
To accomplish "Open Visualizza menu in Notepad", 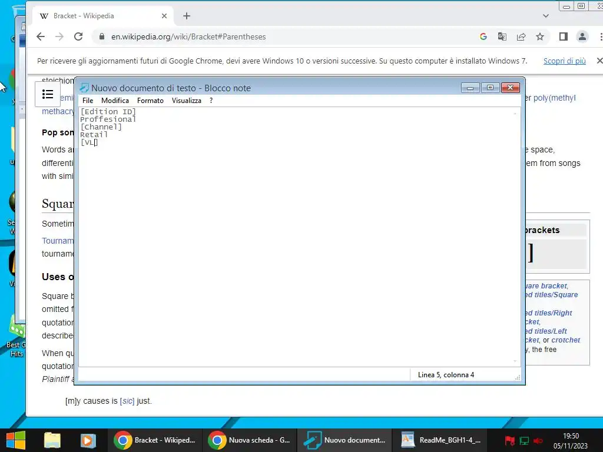I will click(x=187, y=100).
